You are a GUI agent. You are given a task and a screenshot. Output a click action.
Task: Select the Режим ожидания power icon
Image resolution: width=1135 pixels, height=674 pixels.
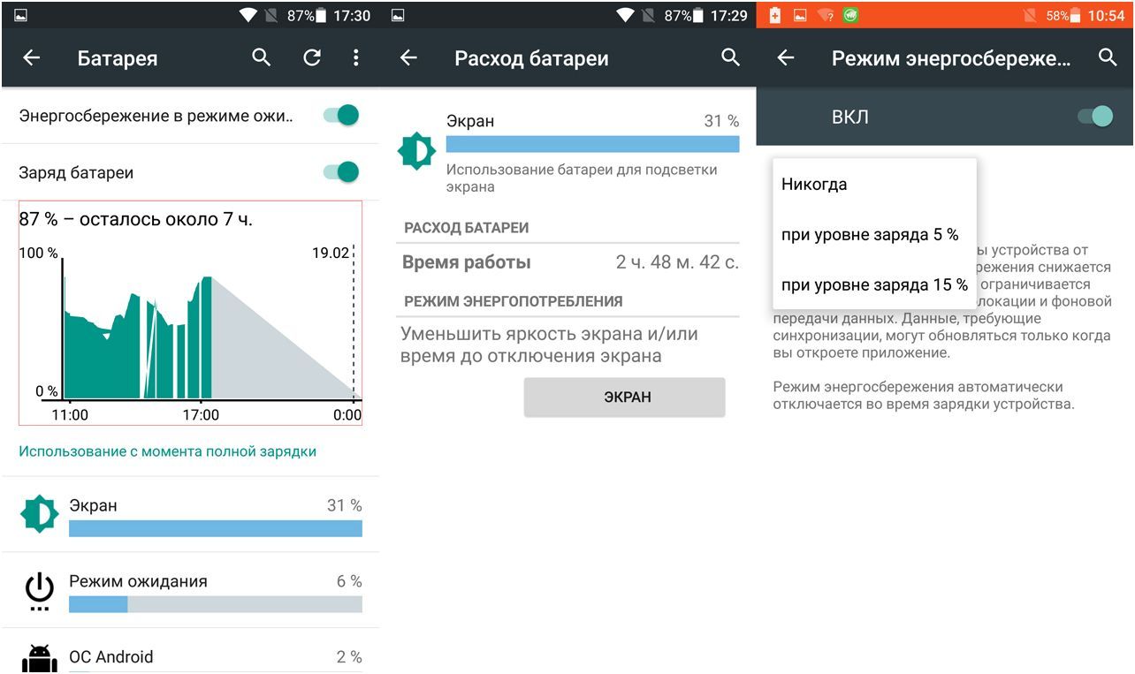38,590
